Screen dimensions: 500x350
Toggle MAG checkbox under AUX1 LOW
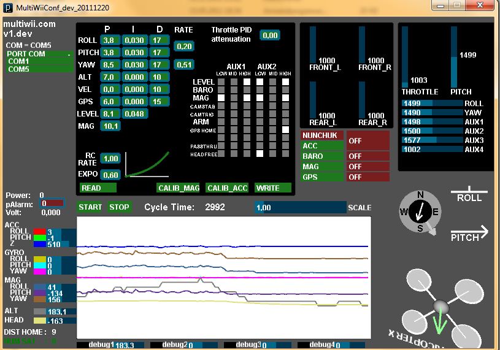(x=221, y=98)
